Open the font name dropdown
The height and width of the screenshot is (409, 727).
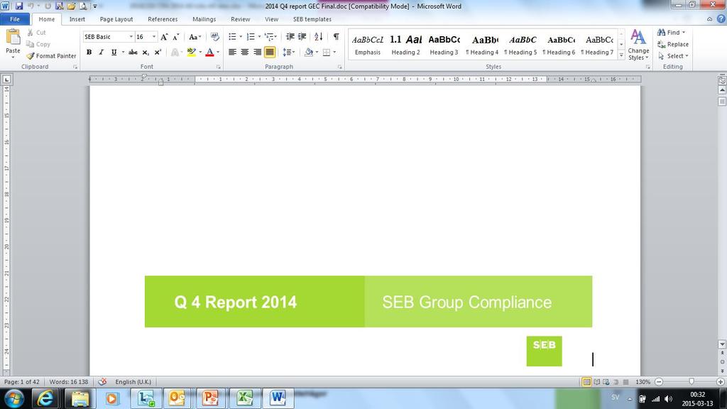click(x=131, y=37)
